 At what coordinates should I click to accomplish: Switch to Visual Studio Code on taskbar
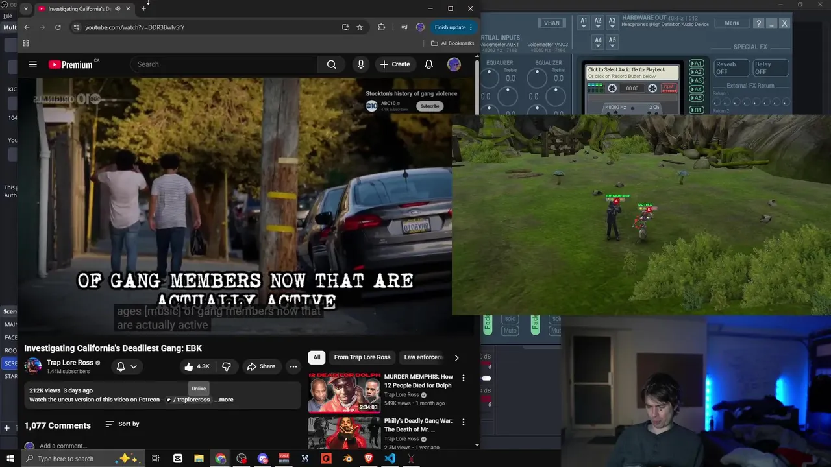390,459
